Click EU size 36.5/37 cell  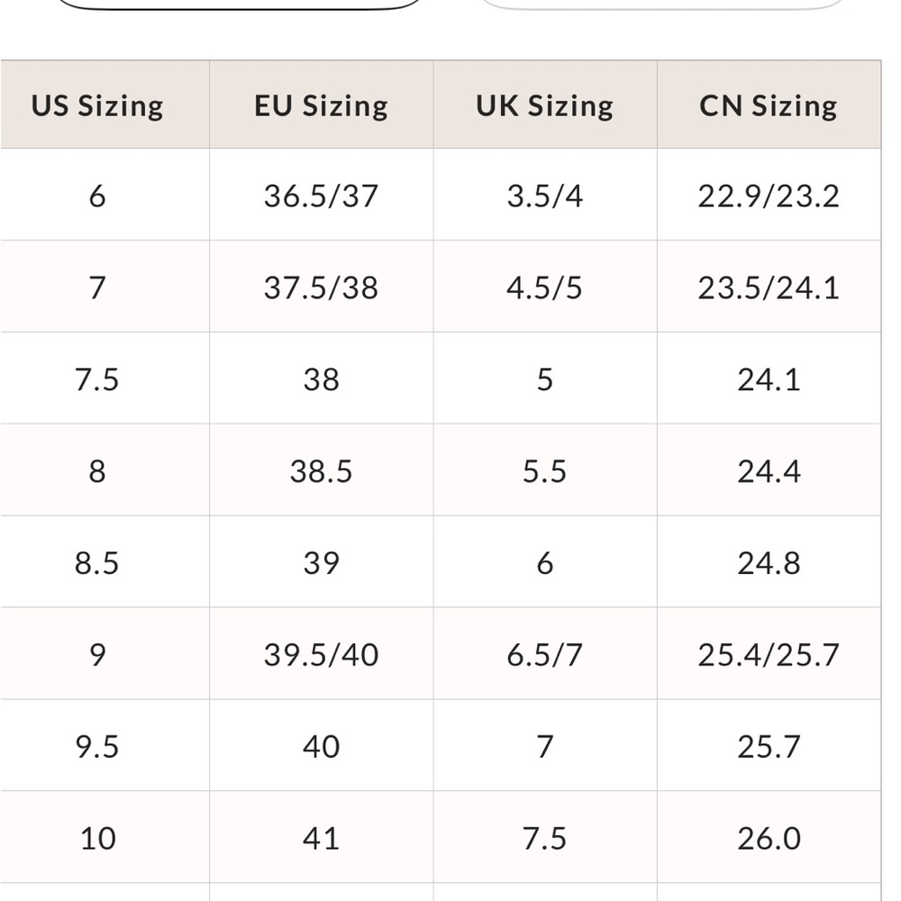point(322,195)
